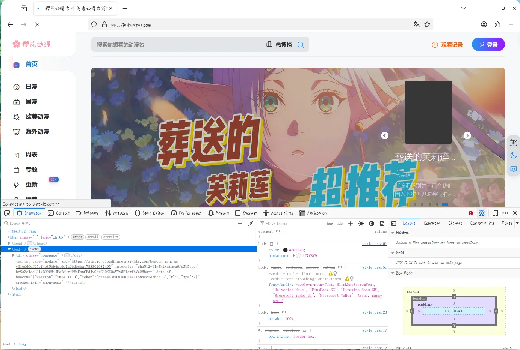Click the scroll badge on html element
The image size is (520, 350).
(92, 237)
